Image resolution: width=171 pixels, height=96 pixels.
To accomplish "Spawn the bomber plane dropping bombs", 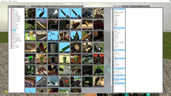I will pyautogui.click(x=53, y=82).
